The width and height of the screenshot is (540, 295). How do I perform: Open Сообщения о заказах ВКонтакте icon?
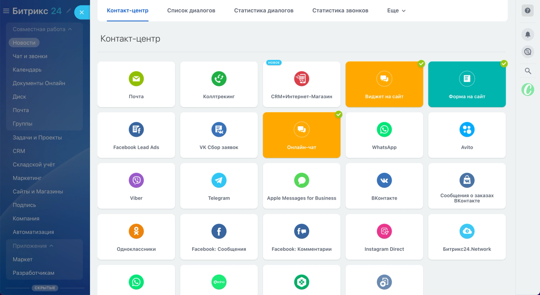pos(467,180)
